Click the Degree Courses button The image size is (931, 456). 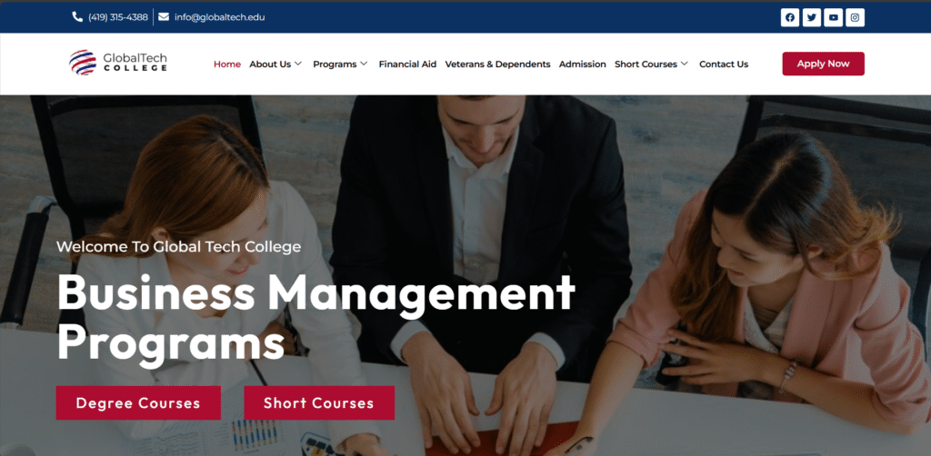click(138, 402)
